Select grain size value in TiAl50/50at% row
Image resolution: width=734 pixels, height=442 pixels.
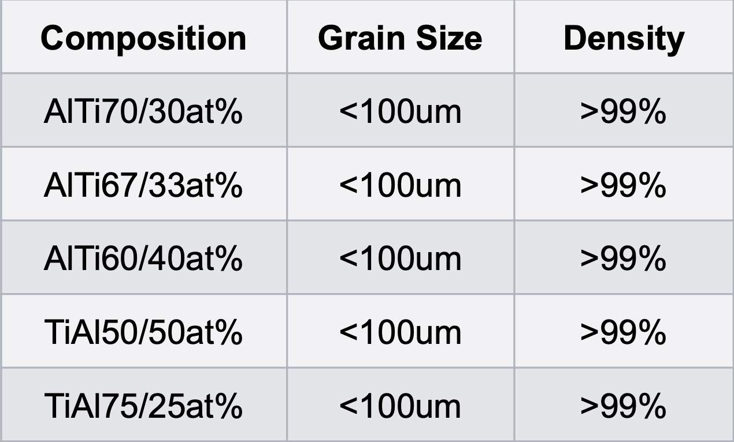[x=400, y=332]
